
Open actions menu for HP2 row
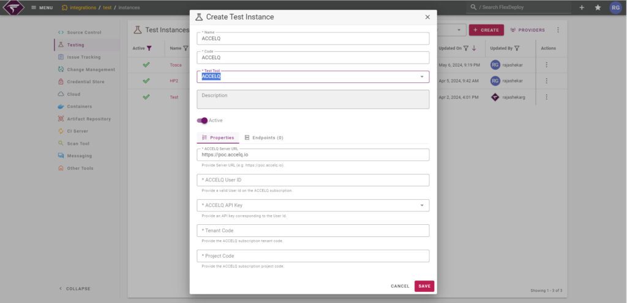(x=547, y=81)
